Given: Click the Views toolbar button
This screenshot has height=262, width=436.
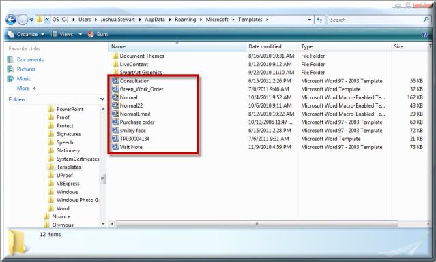Looking at the screenshot, I should (62, 35).
